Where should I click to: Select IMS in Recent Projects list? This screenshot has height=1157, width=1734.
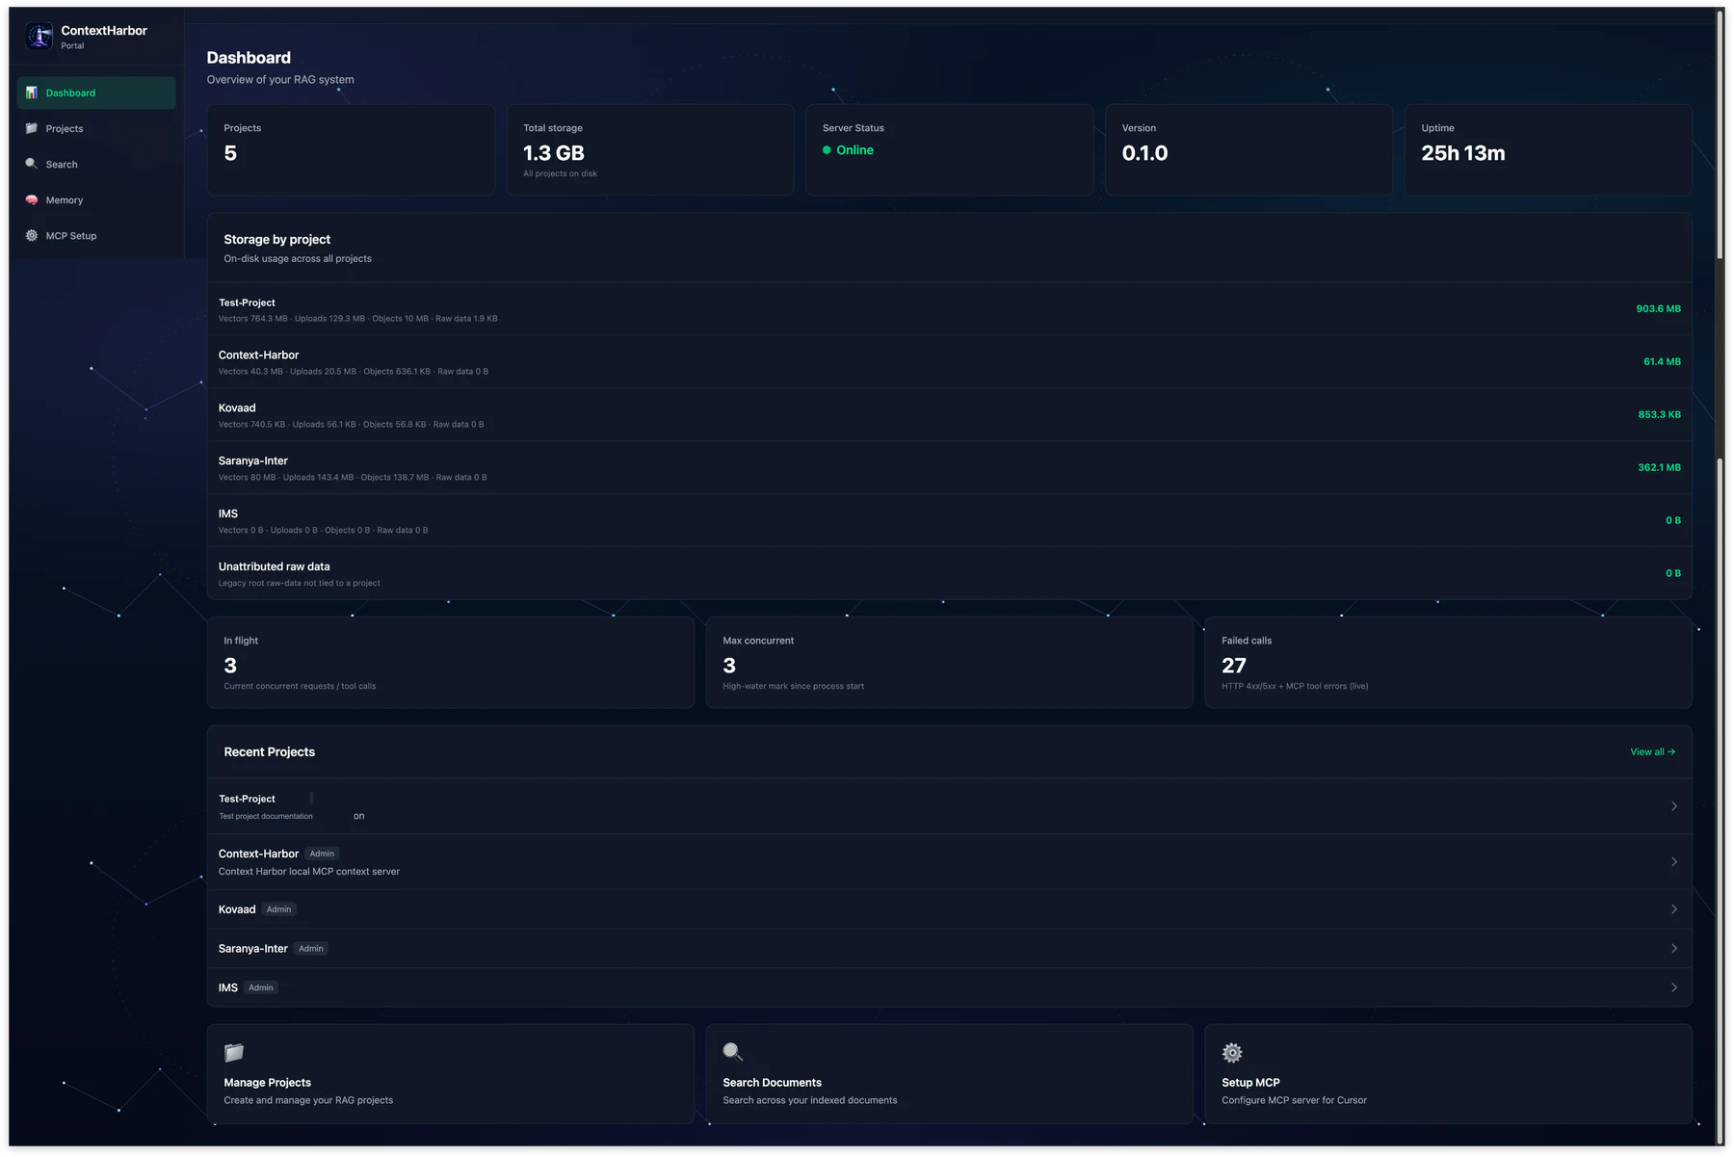tap(949, 987)
